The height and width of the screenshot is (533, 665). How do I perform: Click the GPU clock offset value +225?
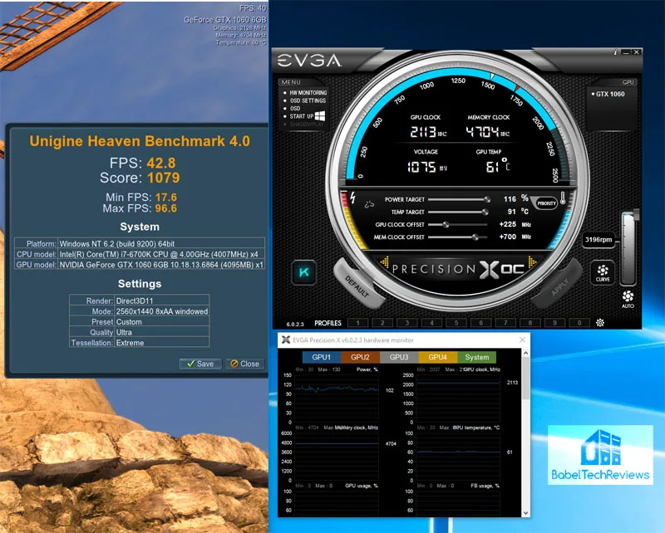508,224
